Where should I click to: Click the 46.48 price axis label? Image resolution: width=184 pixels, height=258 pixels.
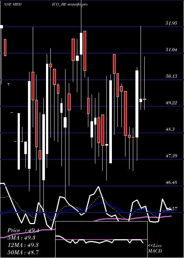(171, 182)
